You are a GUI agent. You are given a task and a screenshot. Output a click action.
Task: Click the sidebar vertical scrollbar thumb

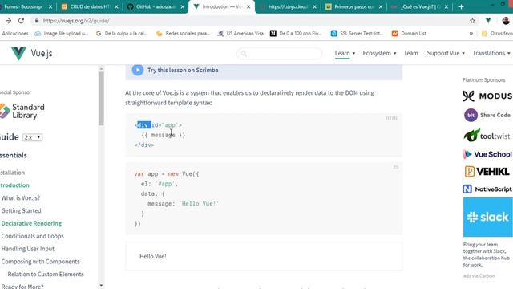101,98
